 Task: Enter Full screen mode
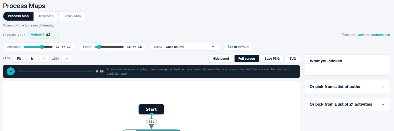pyautogui.click(x=247, y=59)
